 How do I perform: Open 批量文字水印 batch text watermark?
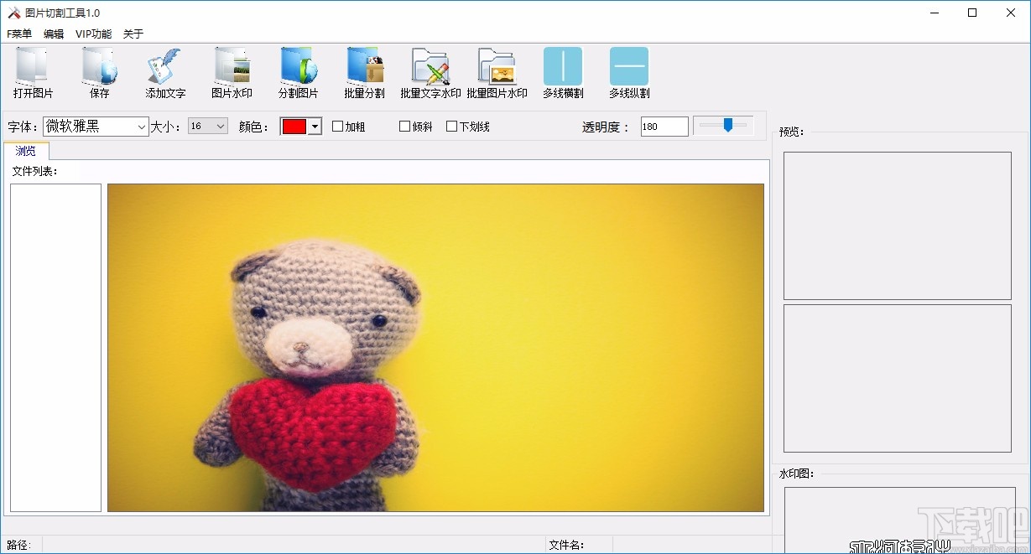point(430,74)
